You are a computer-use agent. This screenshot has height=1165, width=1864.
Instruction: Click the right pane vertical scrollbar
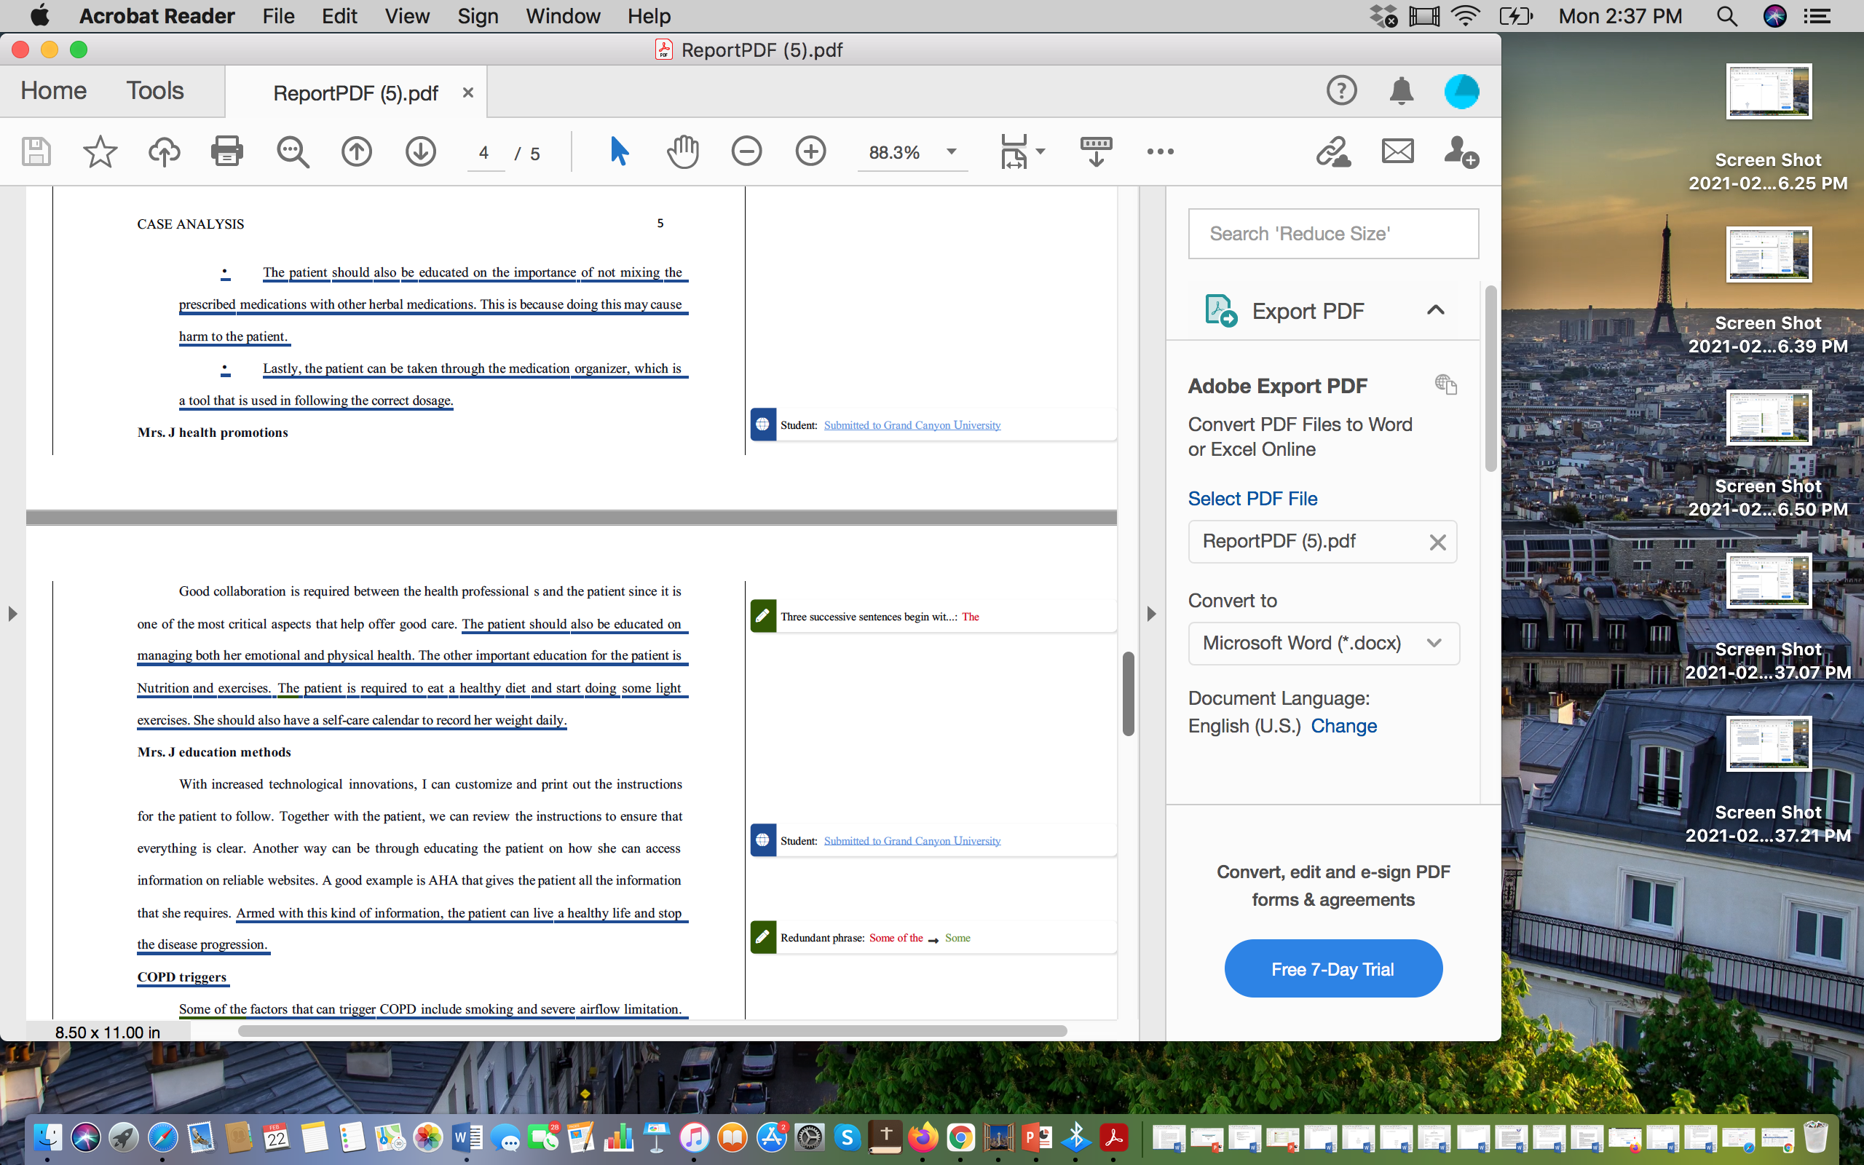pyautogui.click(x=1490, y=379)
